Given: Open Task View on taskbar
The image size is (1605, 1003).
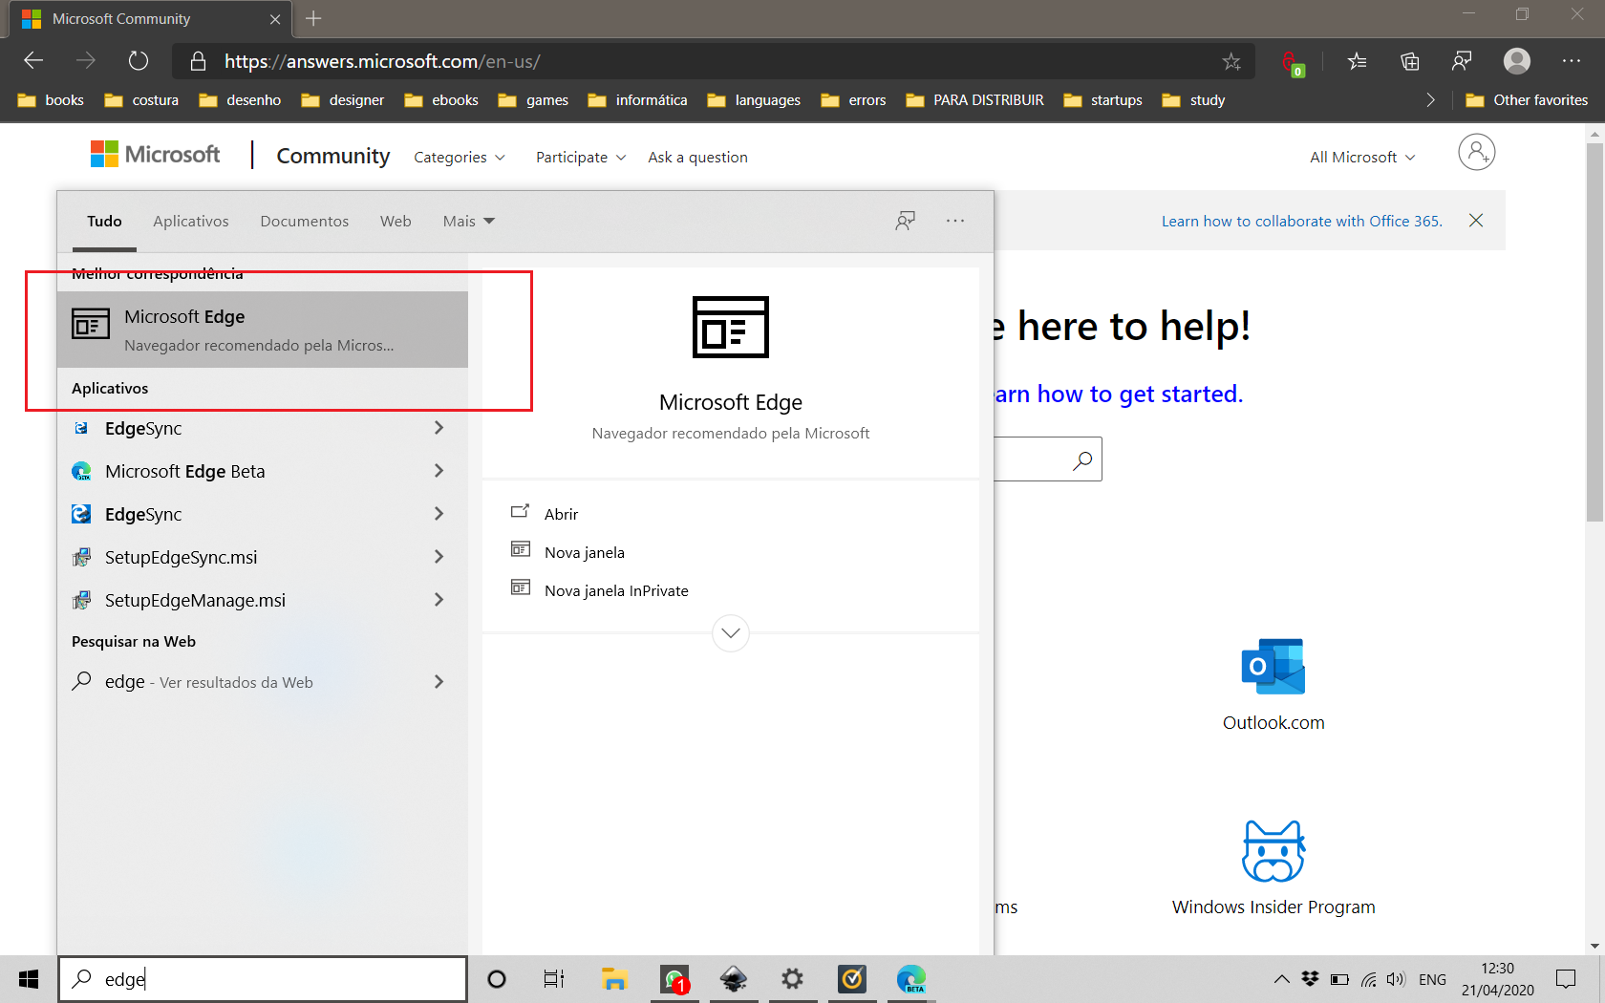Looking at the screenshot, I should point(554,979).
